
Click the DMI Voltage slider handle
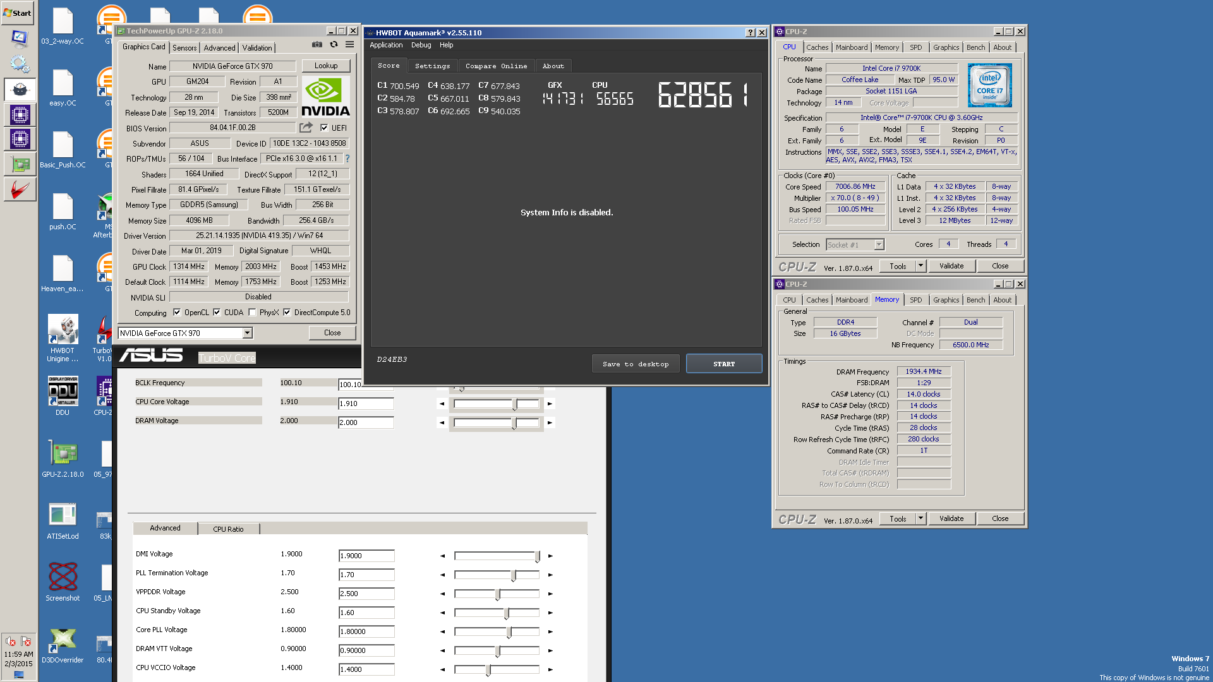pyautogui.click(x=538, y=556)
